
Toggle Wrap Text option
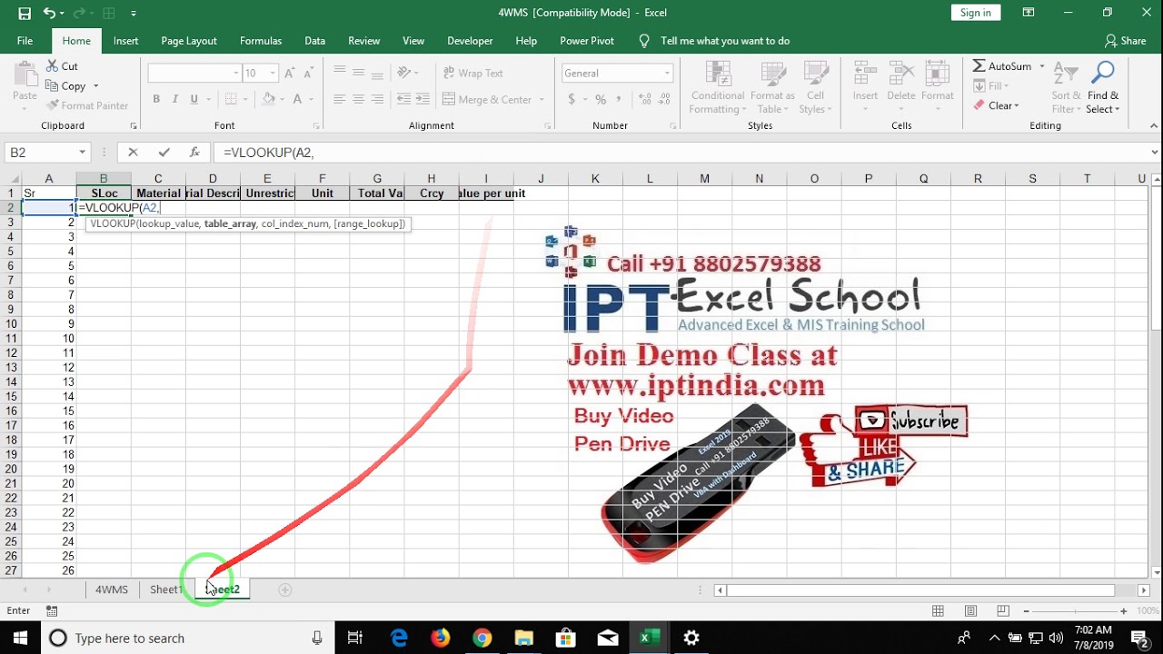[x=472, y=73]
